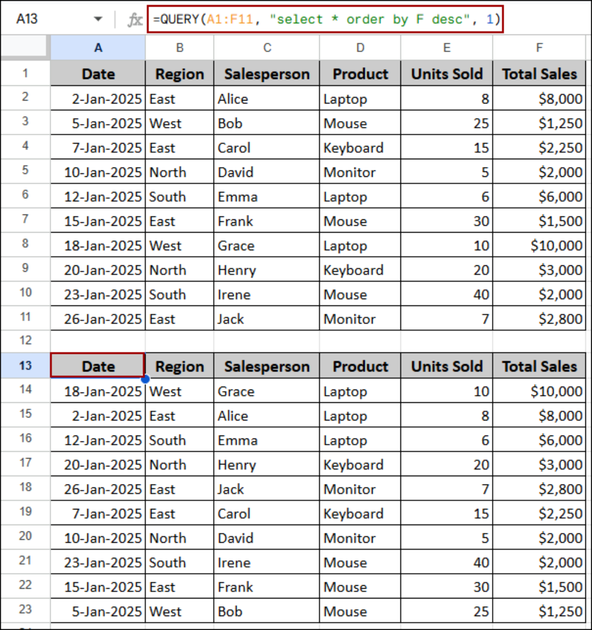Click the blue fill handle on A13
592x630 pixels.
click(145, 379)
